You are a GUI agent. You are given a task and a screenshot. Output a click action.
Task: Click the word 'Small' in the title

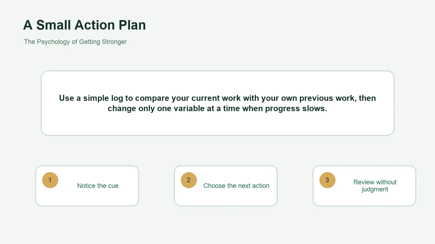pos(54,25)
